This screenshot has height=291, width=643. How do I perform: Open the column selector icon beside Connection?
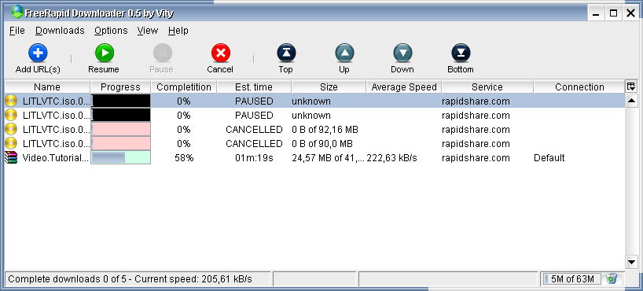(631, 87)
